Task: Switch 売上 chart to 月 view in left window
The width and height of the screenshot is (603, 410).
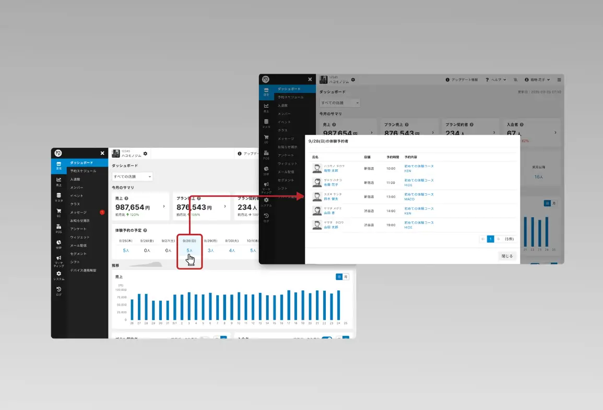Action: pyautogui.click(x=346, y=276)
